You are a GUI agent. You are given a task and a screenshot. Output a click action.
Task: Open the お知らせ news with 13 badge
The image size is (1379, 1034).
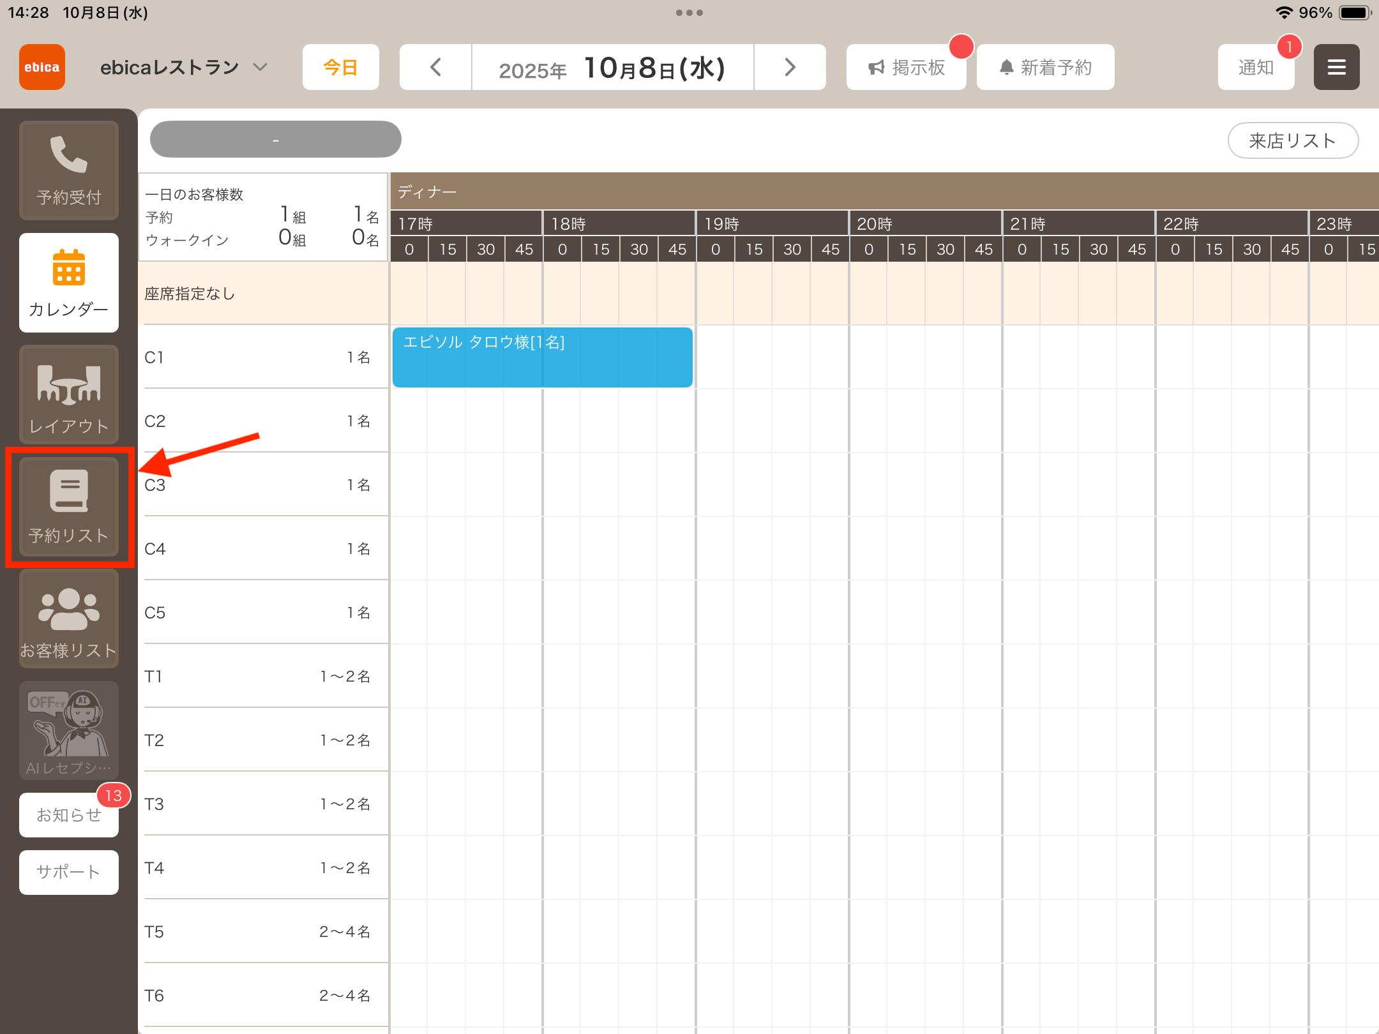pos(69,815)
